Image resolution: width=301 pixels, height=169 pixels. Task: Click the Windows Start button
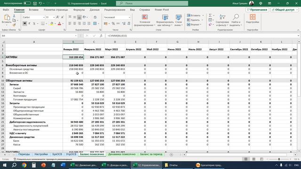pos(4,165)
